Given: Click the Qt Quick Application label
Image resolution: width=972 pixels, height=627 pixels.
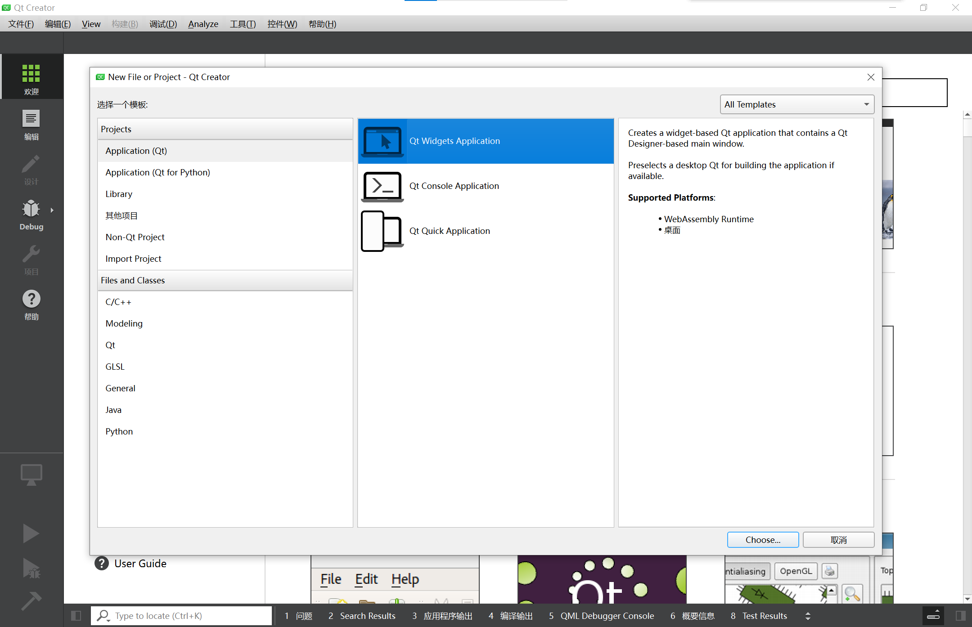Looking at the screenshot, I should (450, 231).
